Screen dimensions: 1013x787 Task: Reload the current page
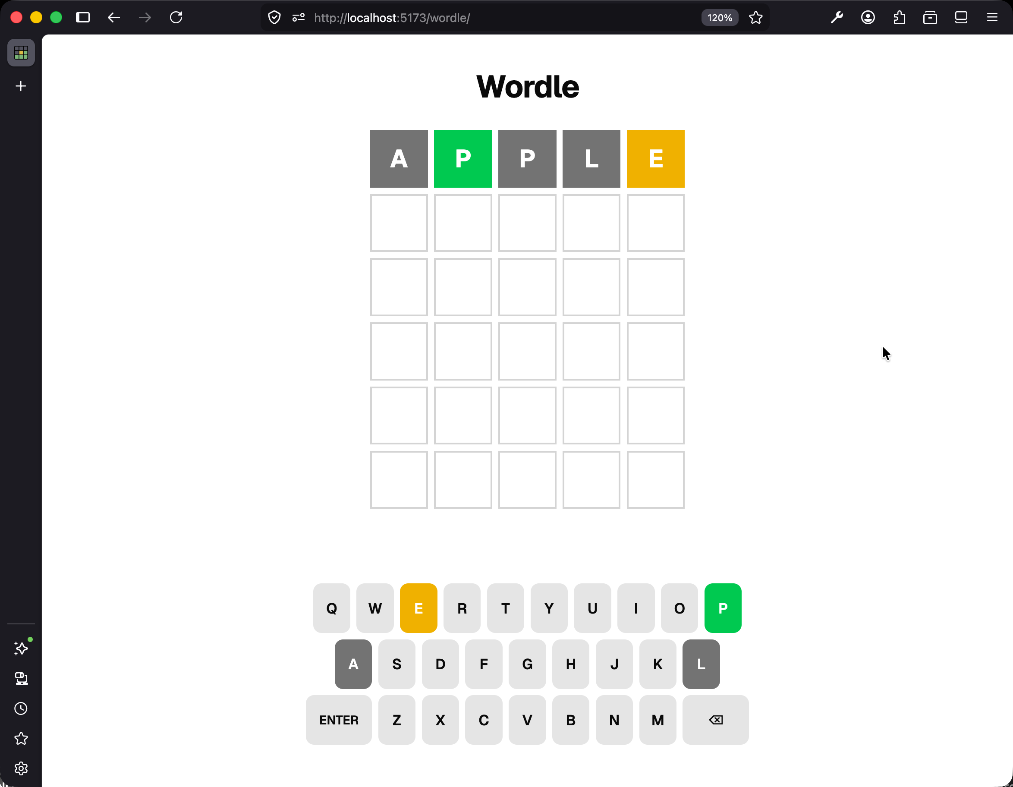[x=176, y=18]
